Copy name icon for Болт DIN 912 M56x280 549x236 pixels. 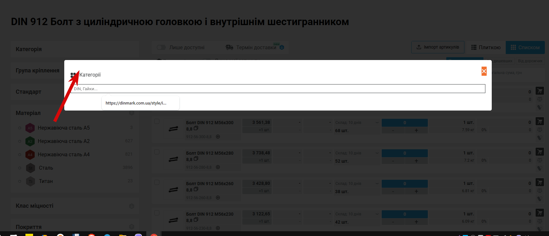pos(196,159)
